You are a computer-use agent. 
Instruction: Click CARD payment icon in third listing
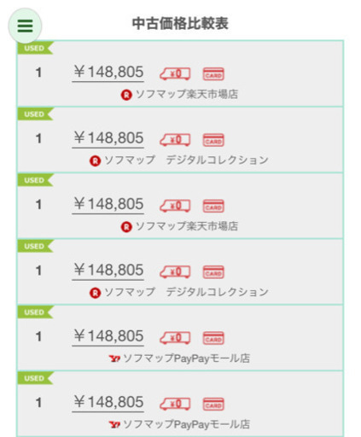pos(213,206)
